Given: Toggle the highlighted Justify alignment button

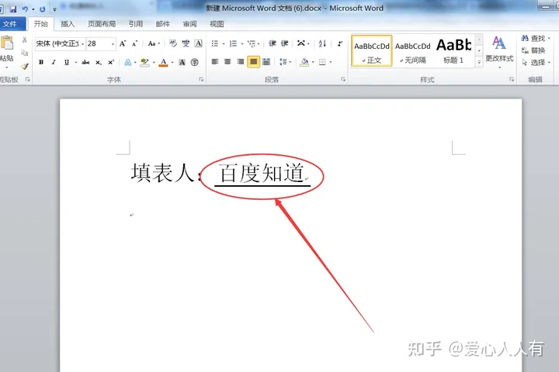Looking at the screenshot, I should 253,62.
